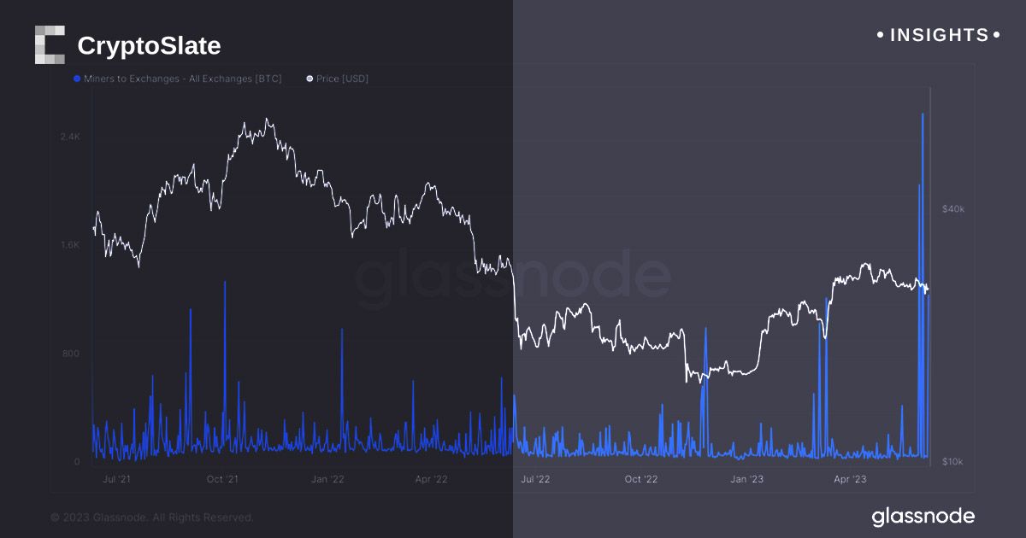Select the Jan '22 date marker
The height and width of the screenshot is (538, 1026).
pyautogui.click(x=327, y=479)
